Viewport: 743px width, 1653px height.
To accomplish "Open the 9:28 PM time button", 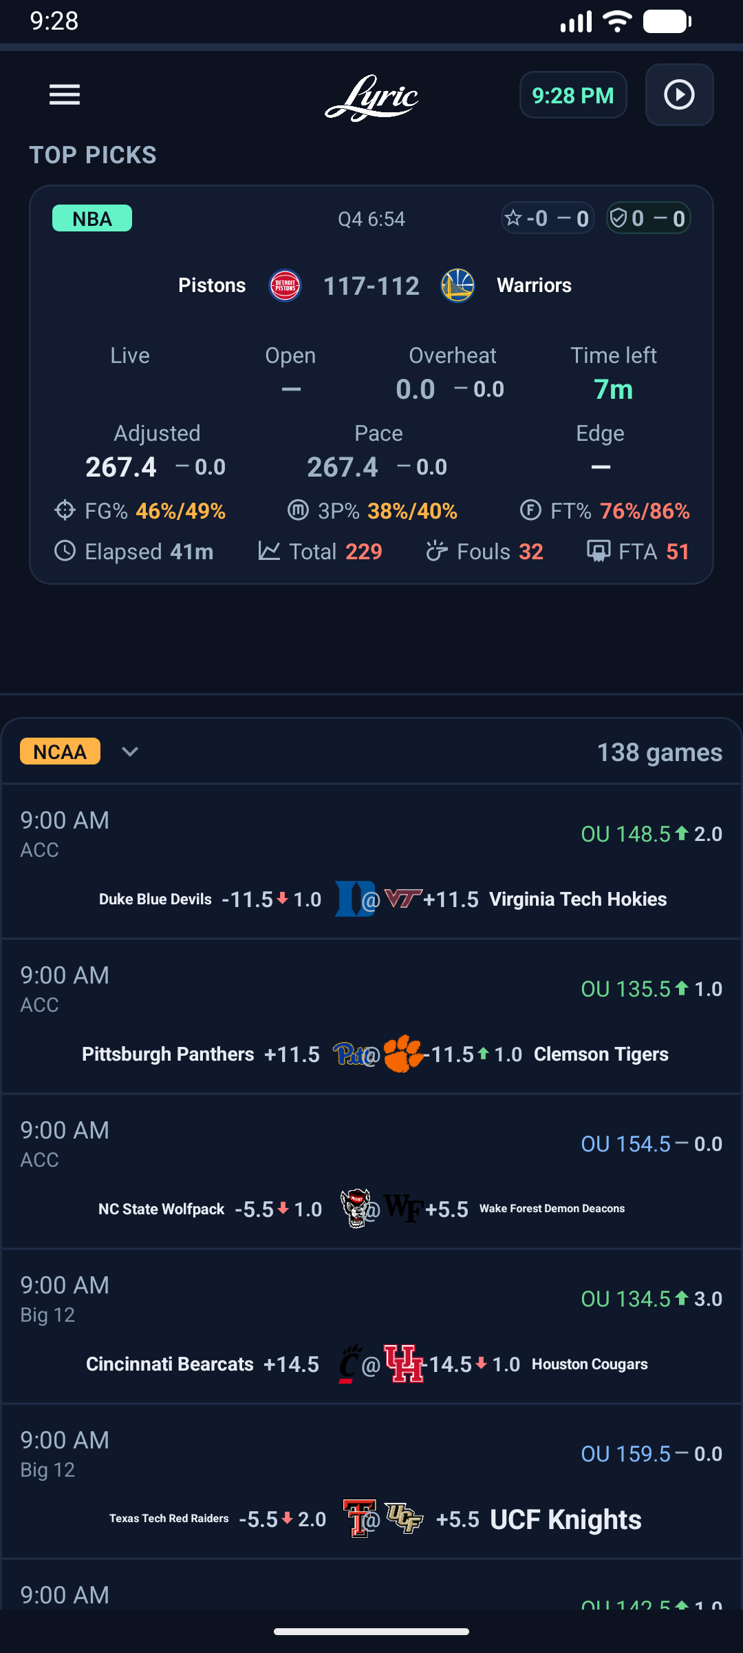I will tap(572, 94).
